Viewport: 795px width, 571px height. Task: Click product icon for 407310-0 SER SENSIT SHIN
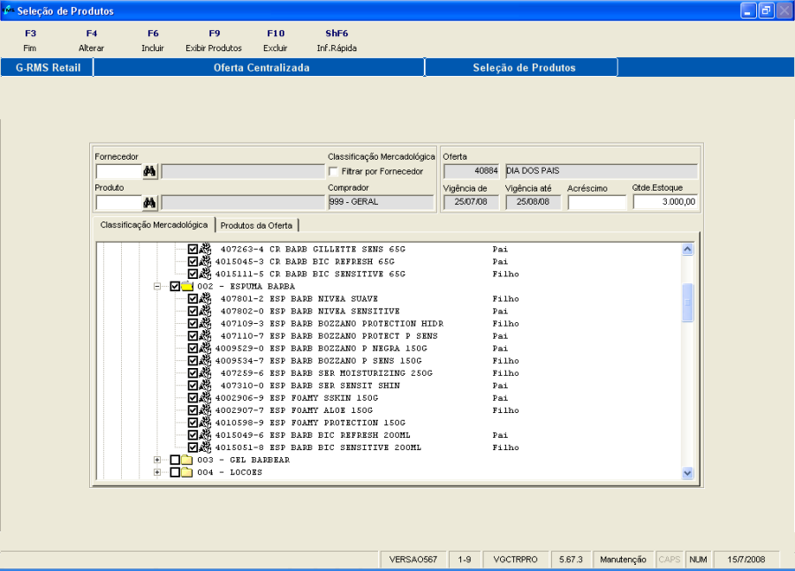205,386
